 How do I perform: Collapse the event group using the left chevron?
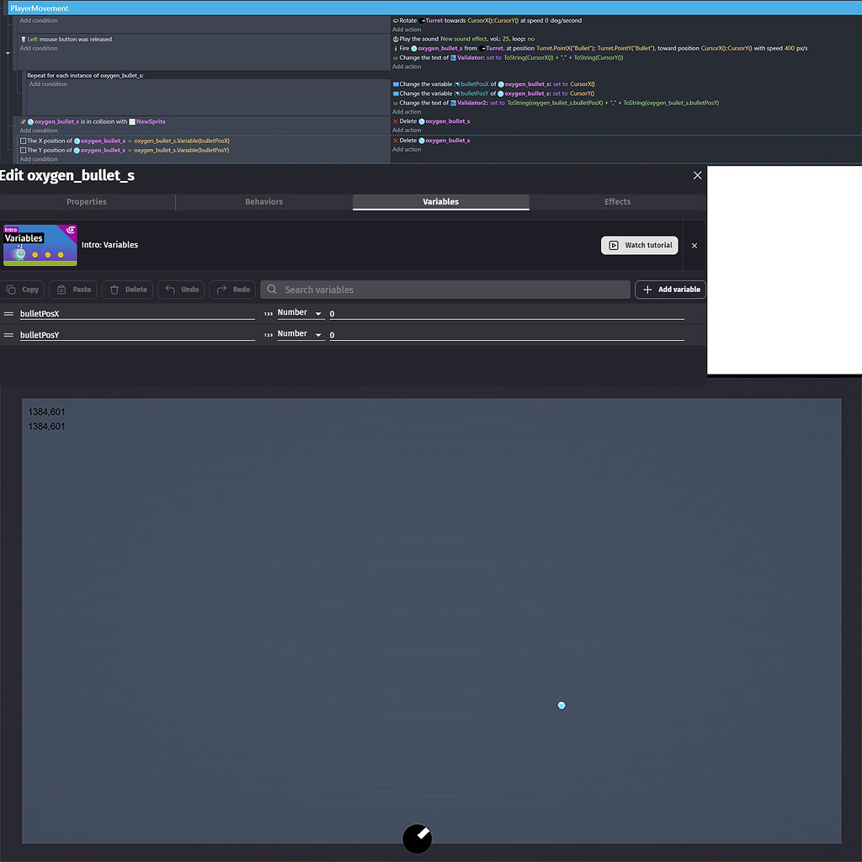click(x=8, y=53)
